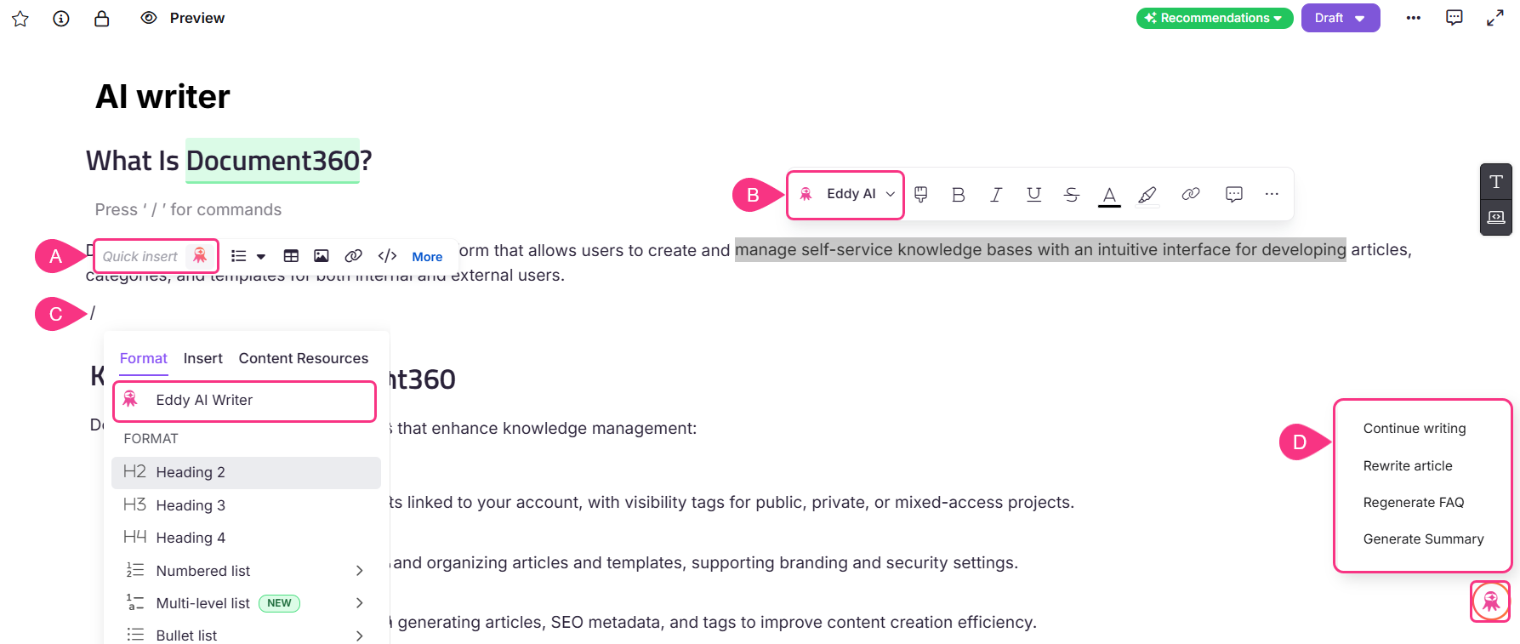Viewport: 1520px width, 644px height.
Task: Click the article info icon
Action: point(61,19)
